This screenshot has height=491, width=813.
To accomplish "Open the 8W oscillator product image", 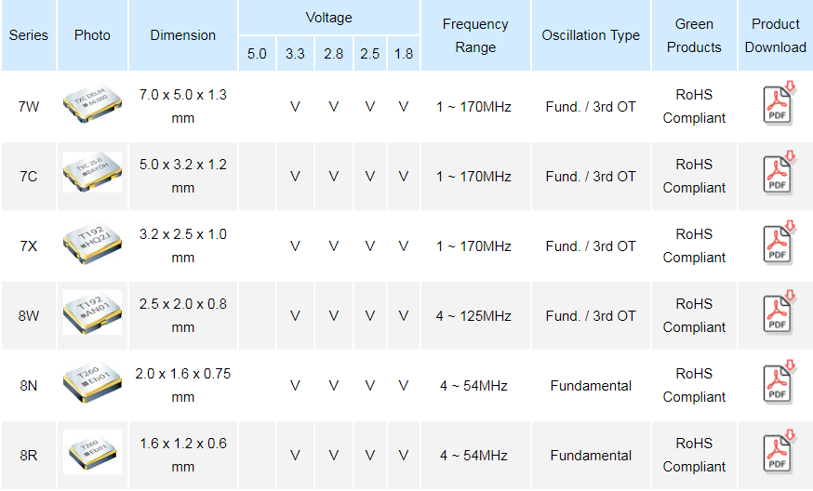I will 92,313.
